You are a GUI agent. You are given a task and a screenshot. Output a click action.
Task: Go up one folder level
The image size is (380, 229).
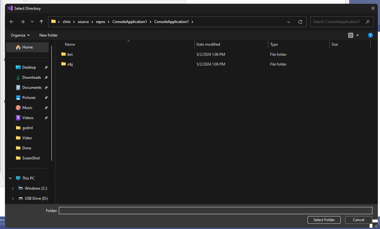coord(41,22)
